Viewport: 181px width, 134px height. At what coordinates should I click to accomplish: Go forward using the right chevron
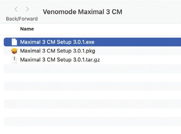pos(27,9)
